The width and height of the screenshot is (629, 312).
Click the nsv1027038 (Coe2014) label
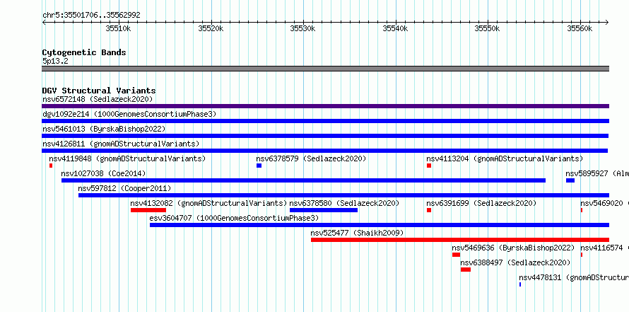click(x=103, y=173)
